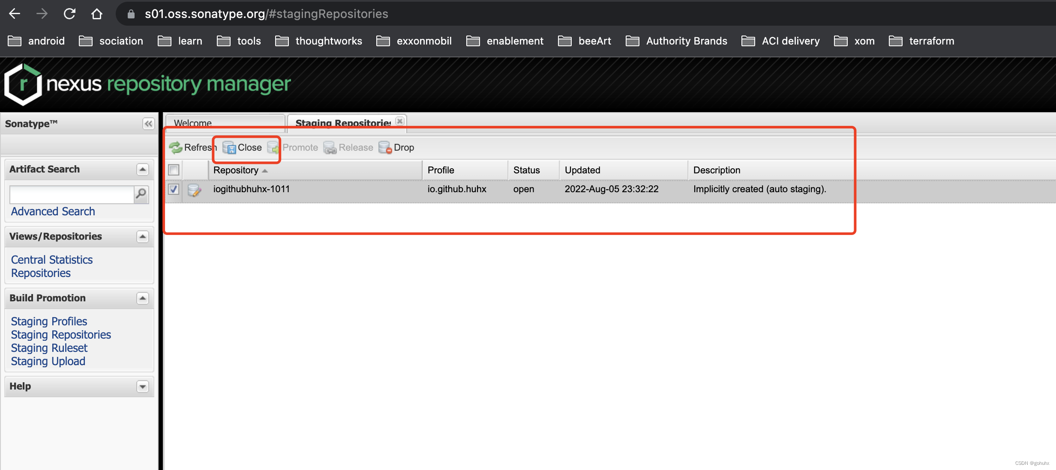Click the browser address bar URL

(x=267, y=14)
